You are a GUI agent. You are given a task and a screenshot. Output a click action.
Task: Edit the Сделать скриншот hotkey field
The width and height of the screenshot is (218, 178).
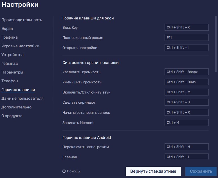tap(186, 102)
